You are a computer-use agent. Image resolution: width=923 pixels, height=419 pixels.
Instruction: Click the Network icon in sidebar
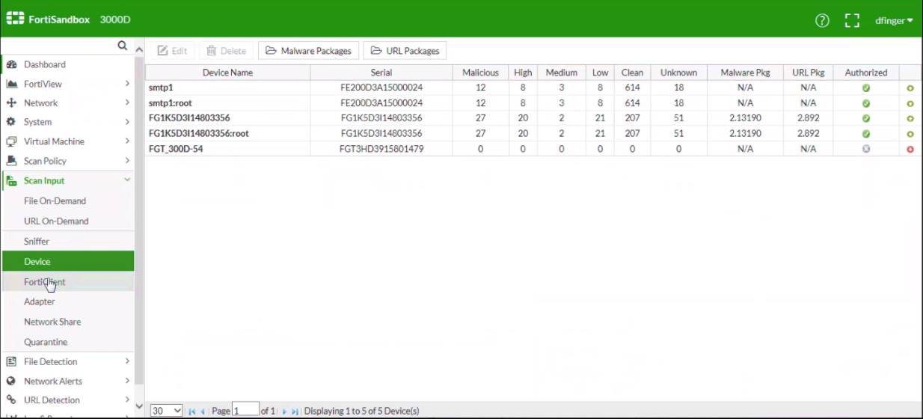coord(11,103)
